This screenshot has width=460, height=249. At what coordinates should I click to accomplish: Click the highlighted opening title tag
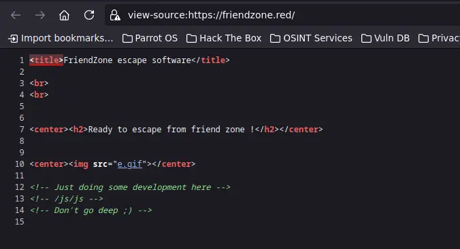point(46,60)
